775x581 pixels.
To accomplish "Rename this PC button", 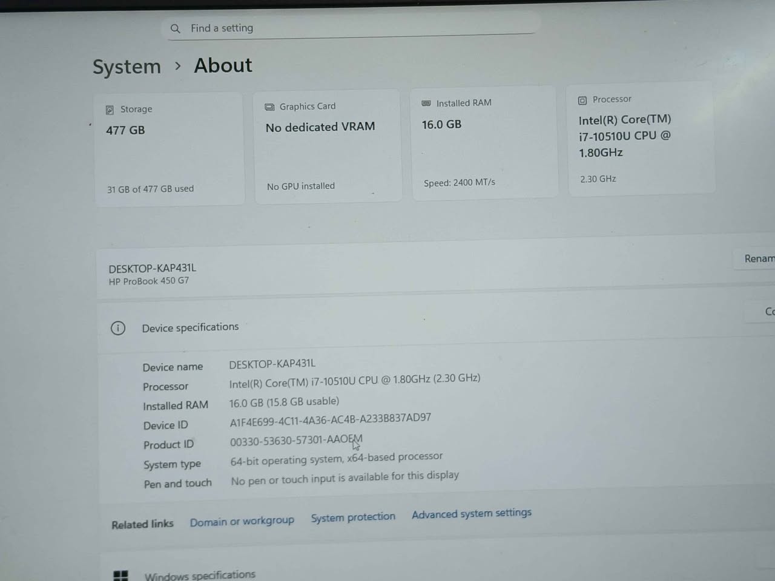I will pos(755,258).
